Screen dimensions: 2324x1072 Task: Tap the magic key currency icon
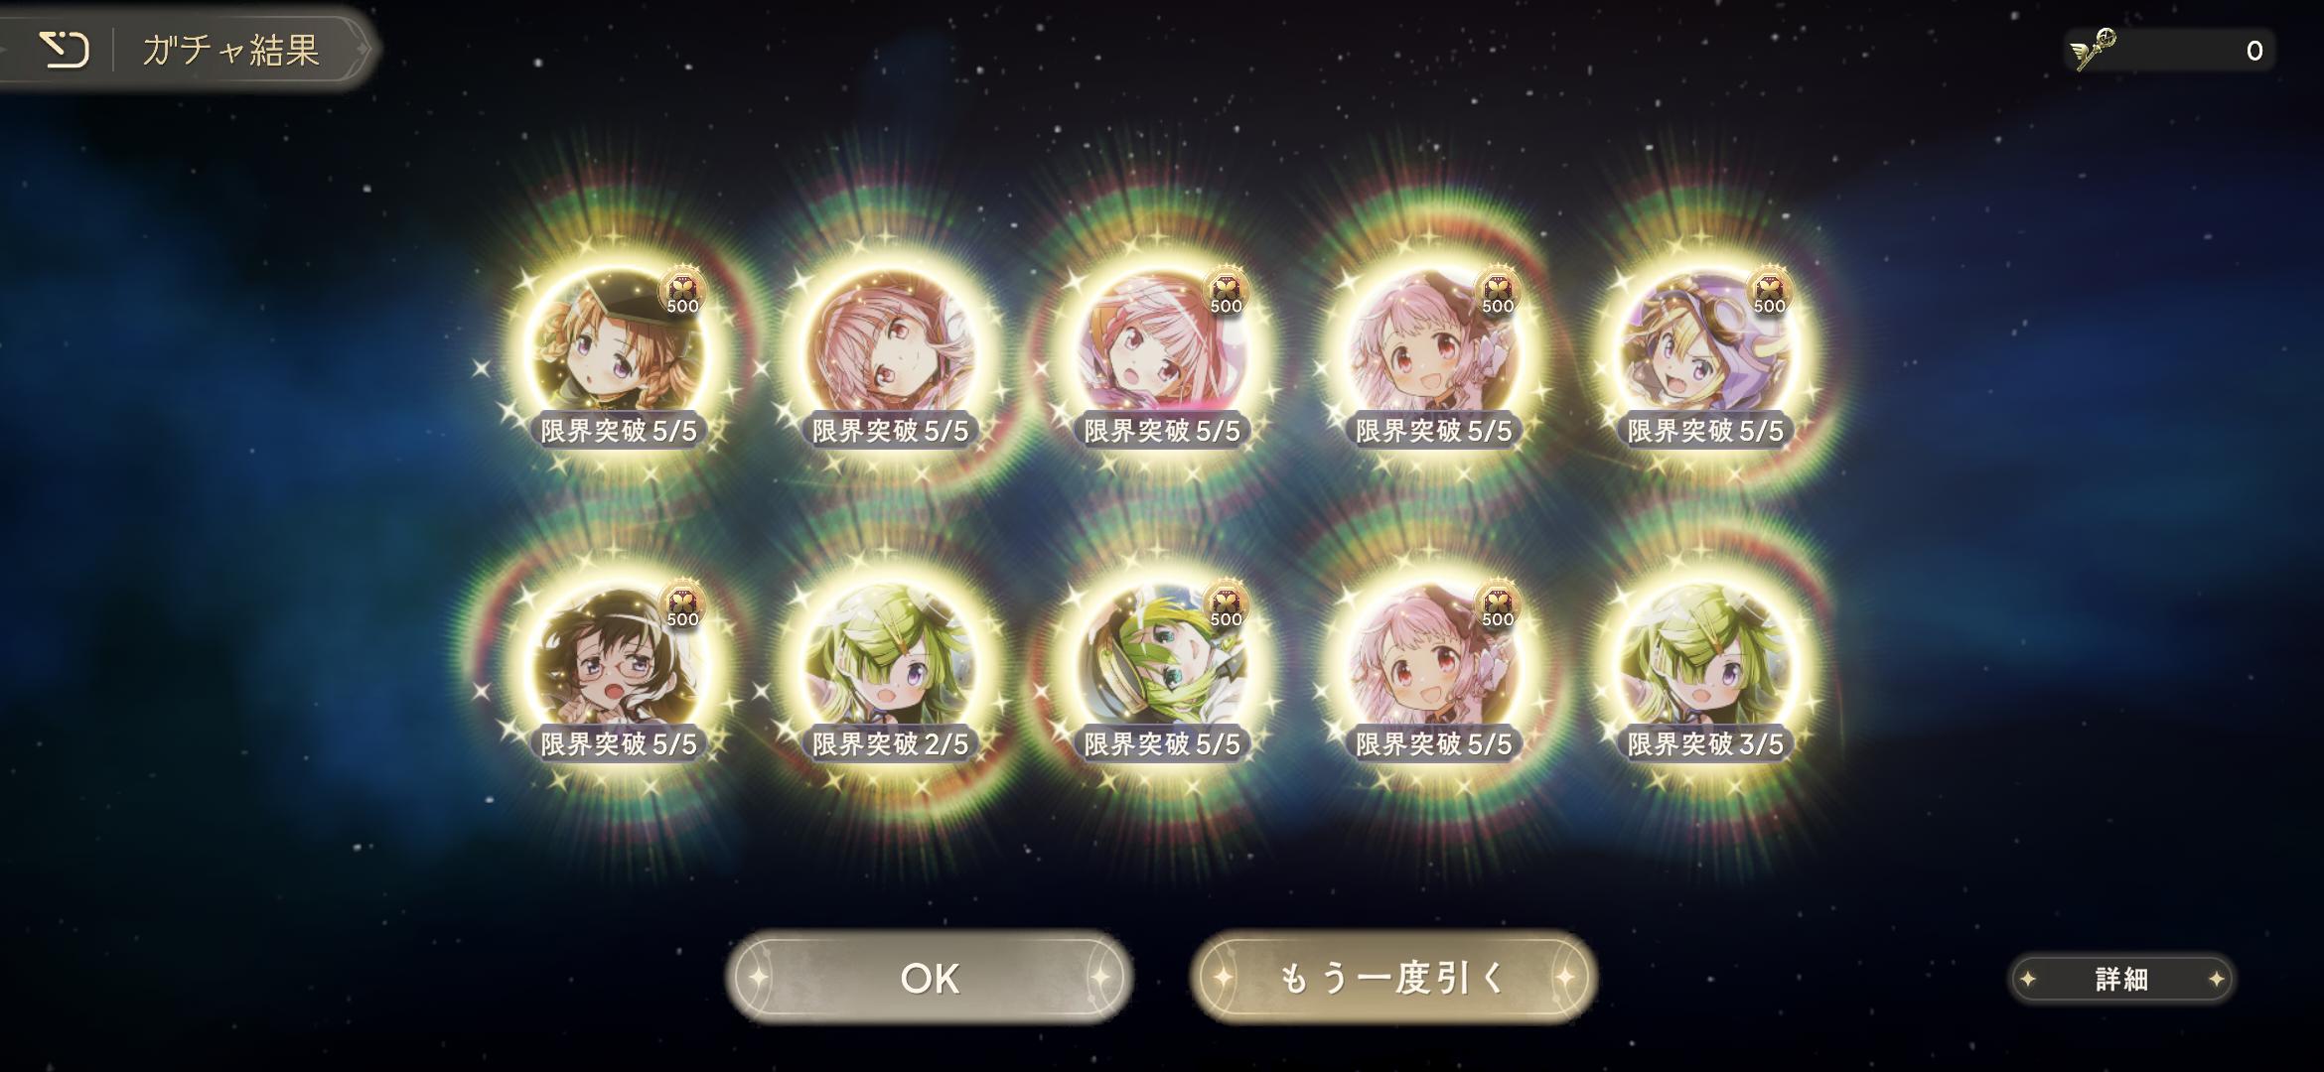2094,50
